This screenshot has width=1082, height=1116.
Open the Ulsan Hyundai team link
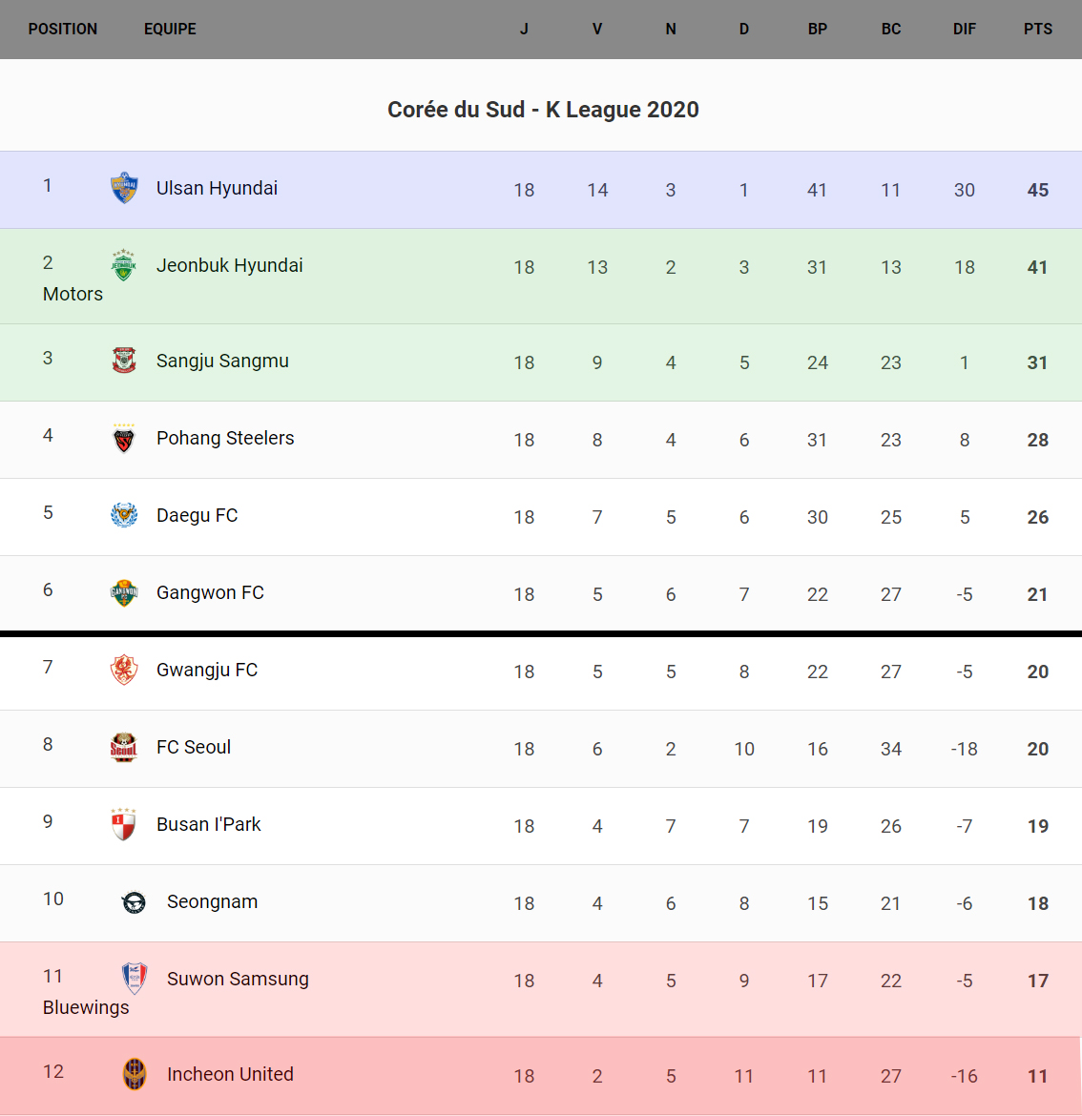[217, 188]
